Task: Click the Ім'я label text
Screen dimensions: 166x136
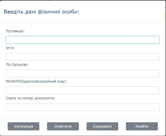Action: 10,48
